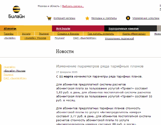The width and height of the screenshot is (161, 125).
Task: Click the black flame services icon
Action: coord(128,18)
